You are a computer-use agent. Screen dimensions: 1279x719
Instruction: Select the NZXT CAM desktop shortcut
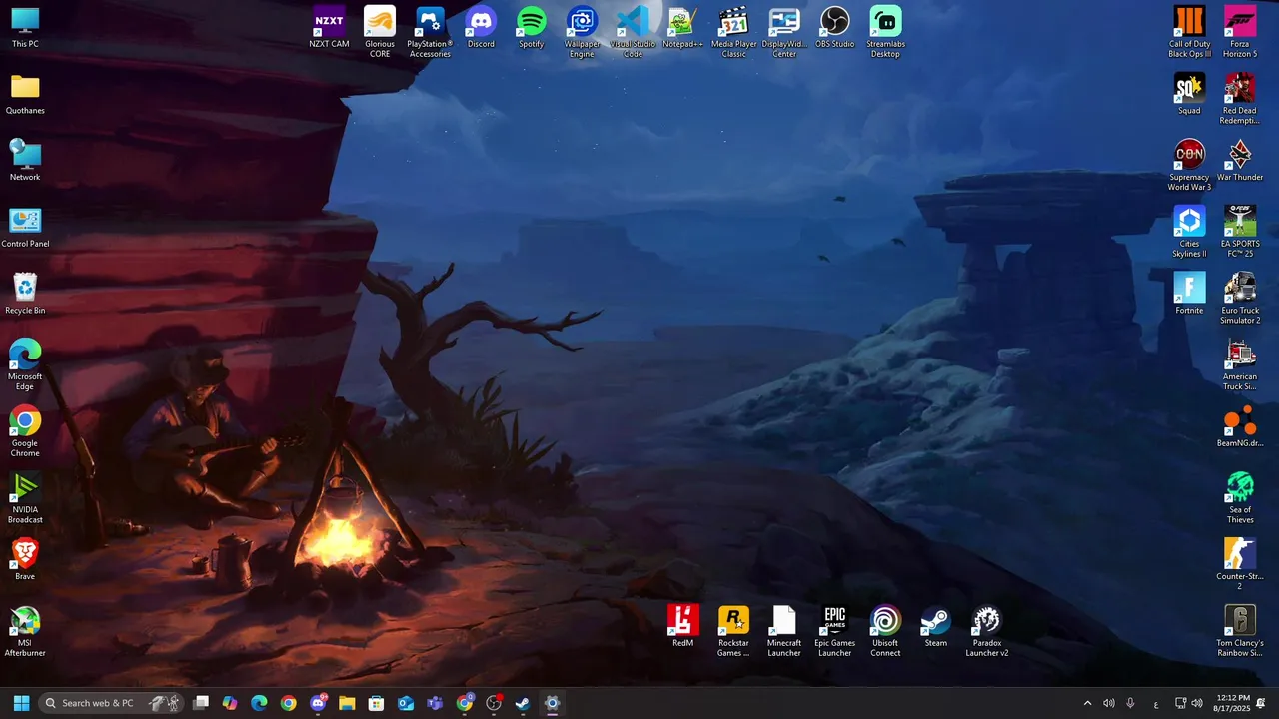tap(329, 28)
